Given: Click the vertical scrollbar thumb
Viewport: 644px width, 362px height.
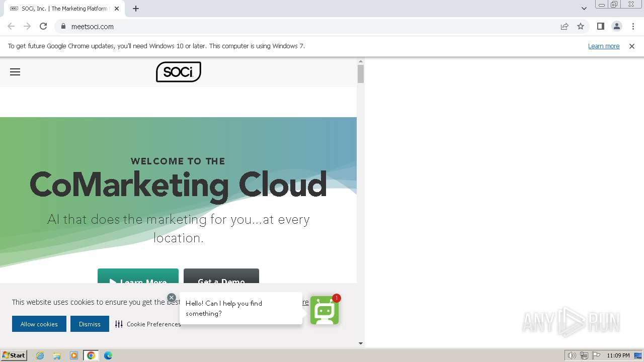Looking at the screenshot, I should pyautogui.click(x=360, y=74).
